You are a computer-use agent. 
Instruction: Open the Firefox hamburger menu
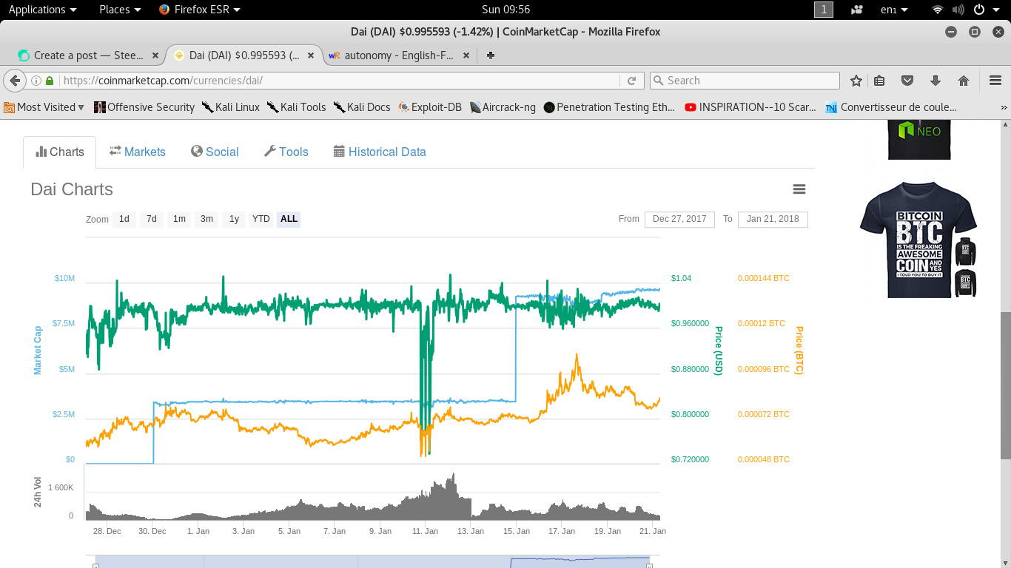(995, 81)
